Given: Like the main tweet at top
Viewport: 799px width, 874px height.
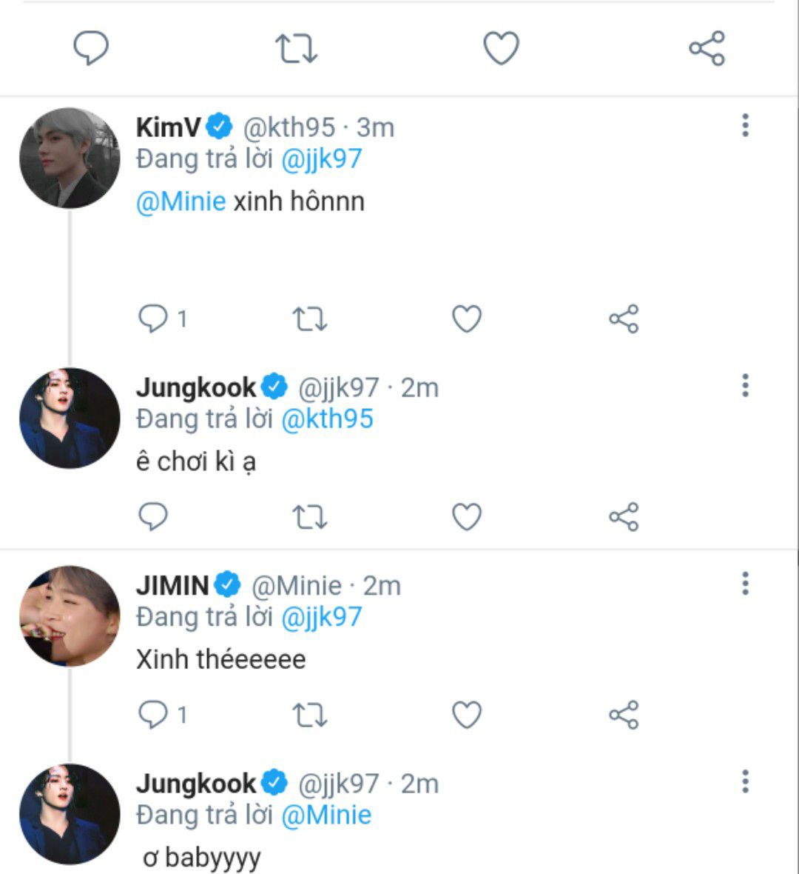Looking at the screenshot, I should (x=501, y=48).
